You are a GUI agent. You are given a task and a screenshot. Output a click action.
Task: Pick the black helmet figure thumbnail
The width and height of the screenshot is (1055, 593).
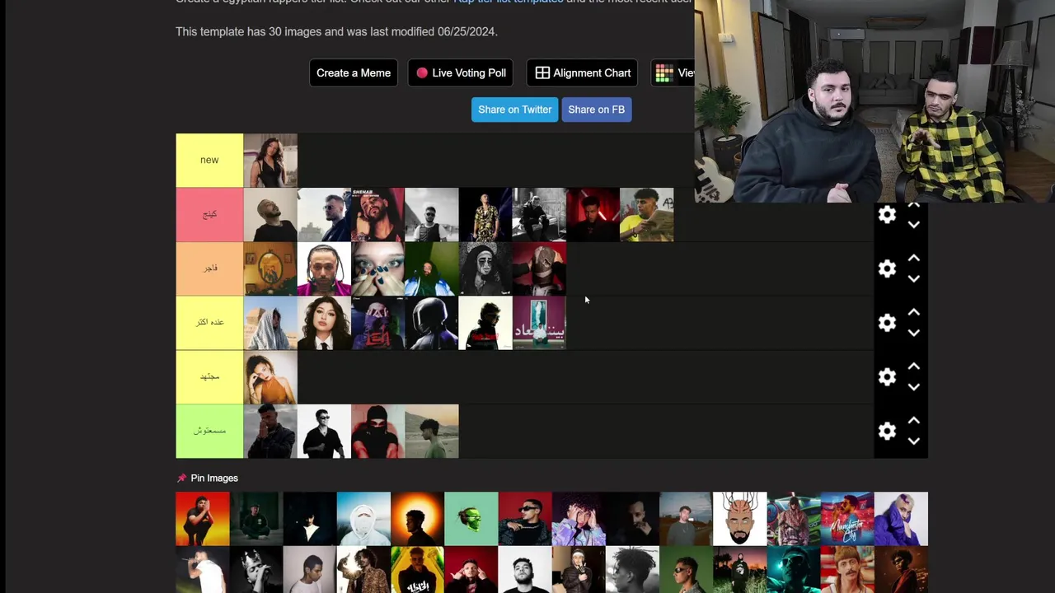point(431,323)
